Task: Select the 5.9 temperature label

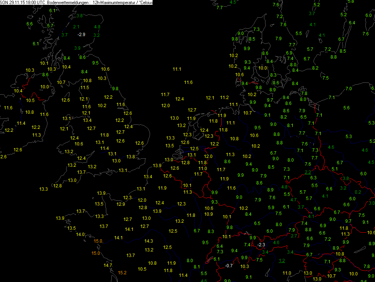Action: click(x=271, y=208)
